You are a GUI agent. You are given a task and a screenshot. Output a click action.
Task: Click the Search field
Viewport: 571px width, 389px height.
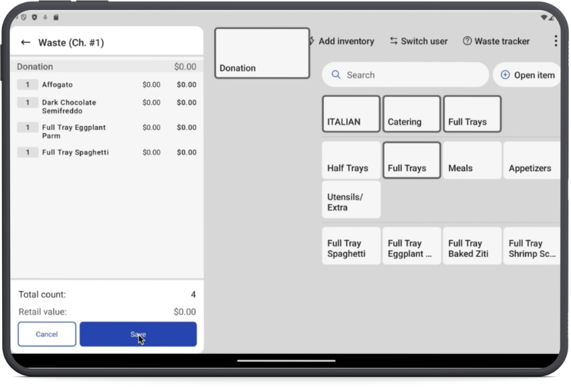pos(405,75)
